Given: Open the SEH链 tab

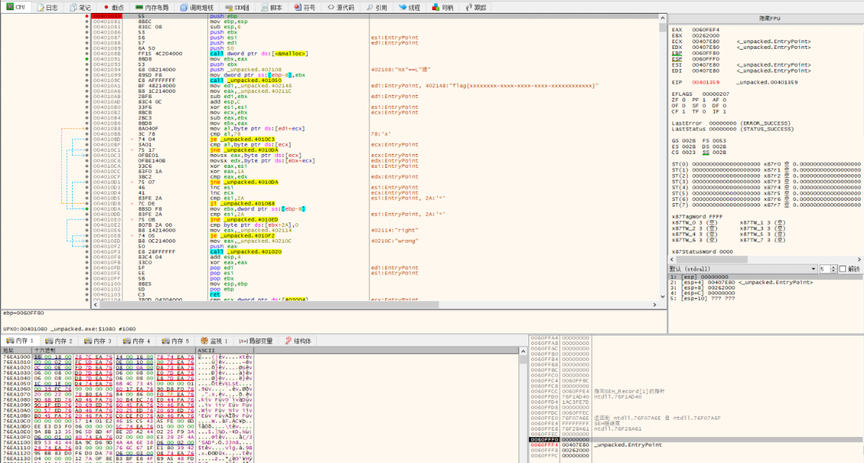Looking at the screenshot, I should pyautogui.click(x=236, y=6).
